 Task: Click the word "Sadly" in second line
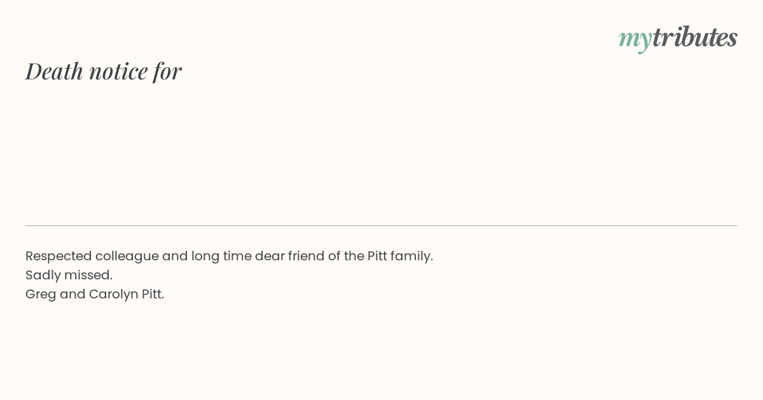(x=43, y=275)
